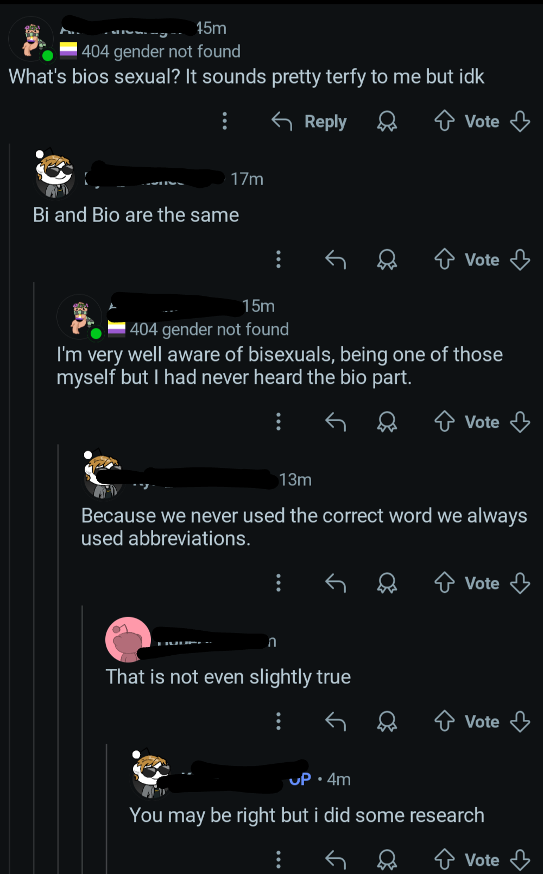Tap the top commenter's avatar with green dot
This screenshot has width=543, height=874.
coord(31,40)
